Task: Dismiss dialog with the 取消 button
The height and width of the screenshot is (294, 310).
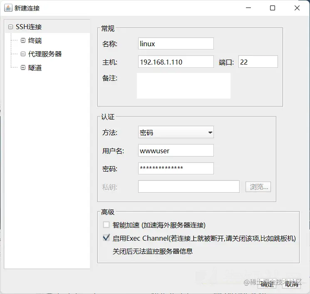Action: 291,284
